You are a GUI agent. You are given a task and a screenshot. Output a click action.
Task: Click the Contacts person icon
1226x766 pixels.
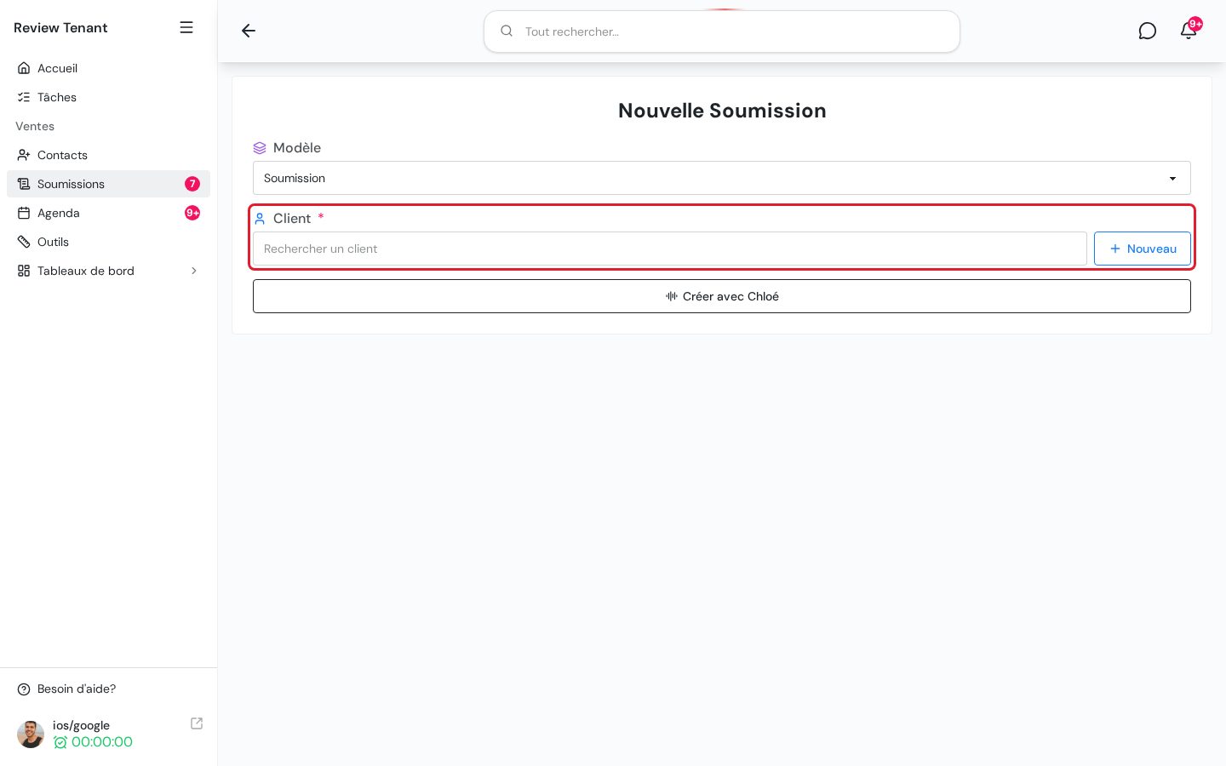(x=24, y=155)
